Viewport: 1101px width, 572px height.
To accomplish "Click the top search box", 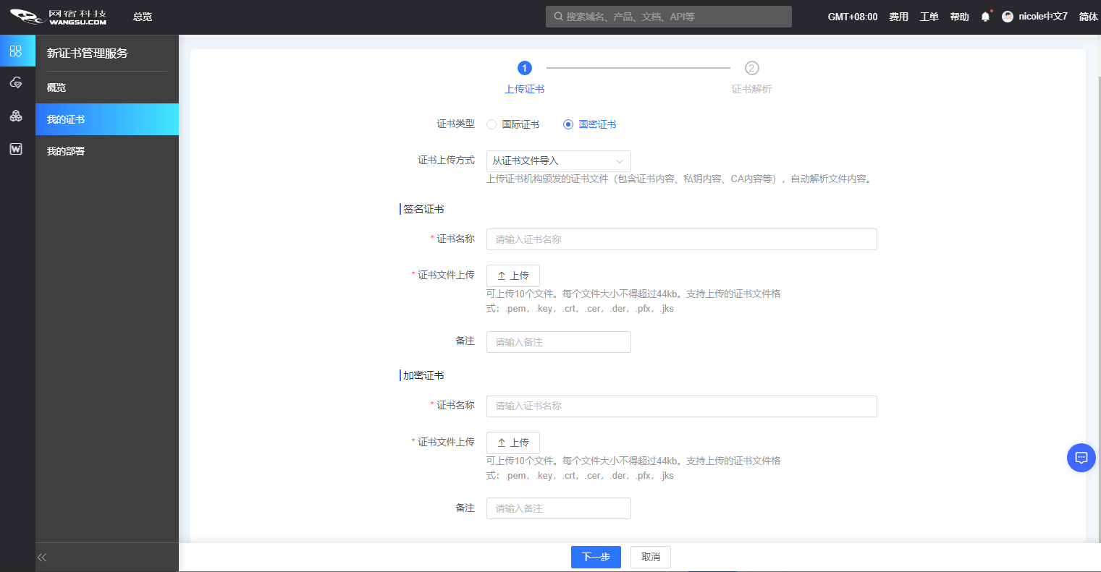I will 669,17.
